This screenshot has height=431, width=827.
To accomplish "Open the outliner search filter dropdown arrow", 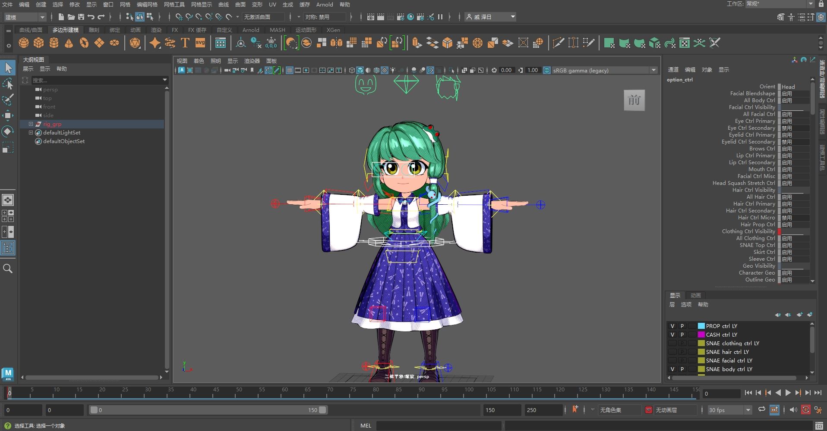I will (164, 80).
